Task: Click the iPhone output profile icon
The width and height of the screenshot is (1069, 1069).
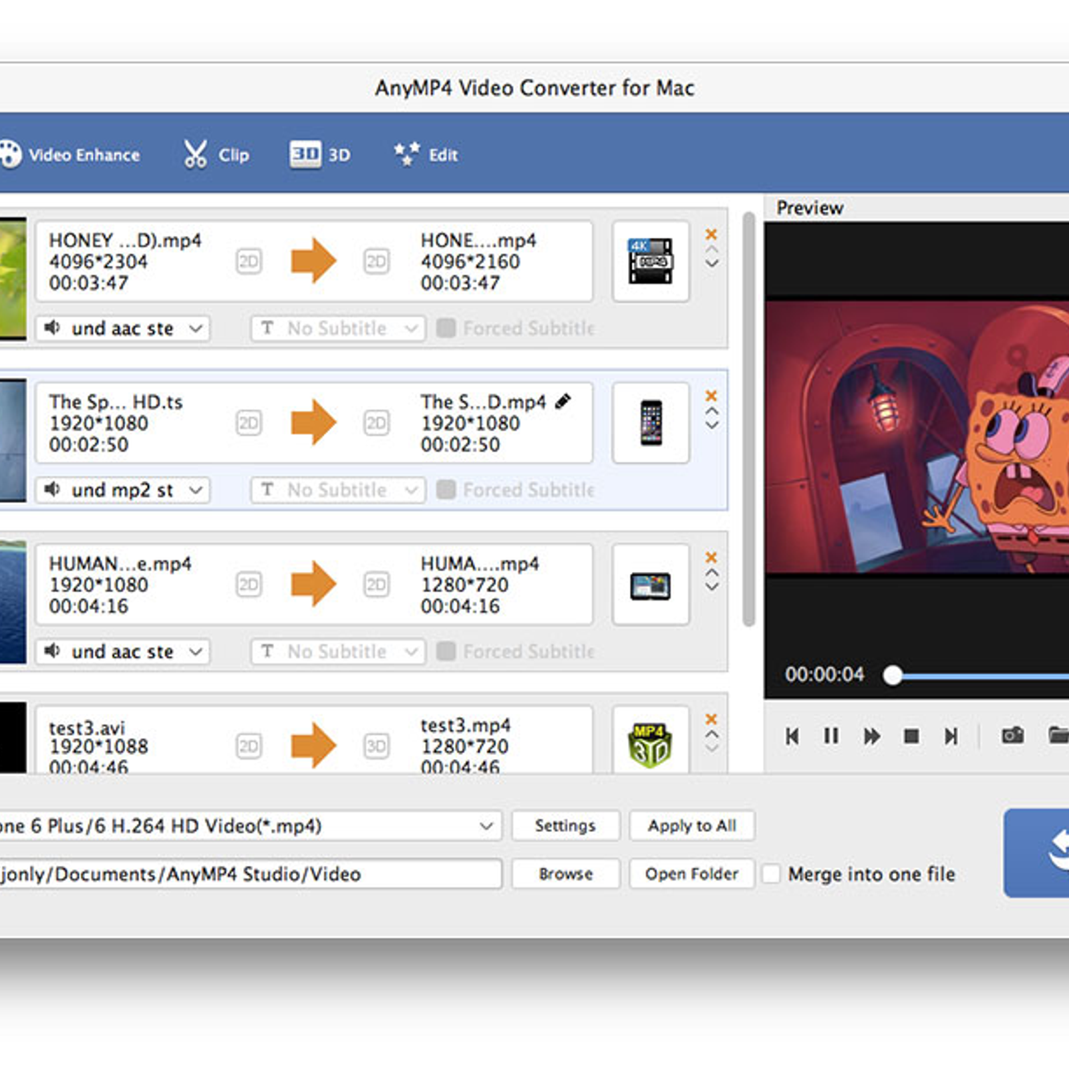Action: 650,423
